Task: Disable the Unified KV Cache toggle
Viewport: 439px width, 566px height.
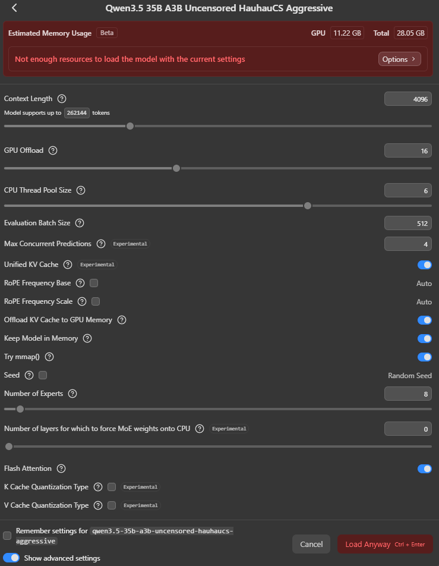Action: pos(424,265)
